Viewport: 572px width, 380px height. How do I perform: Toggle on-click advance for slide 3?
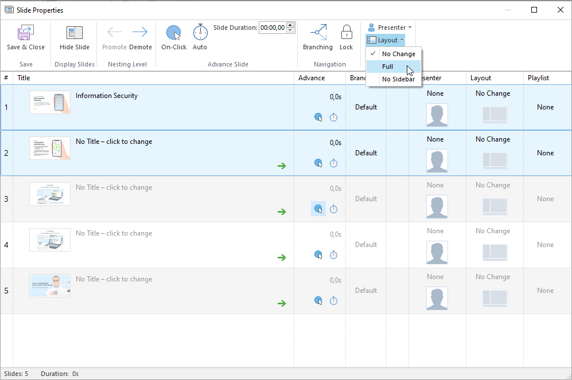pos(318,209)
